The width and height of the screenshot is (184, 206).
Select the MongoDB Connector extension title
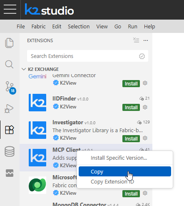click(x=80, y=204)
